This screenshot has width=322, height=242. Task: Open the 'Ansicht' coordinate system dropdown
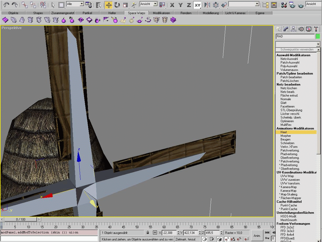click(x=155, y=4)
